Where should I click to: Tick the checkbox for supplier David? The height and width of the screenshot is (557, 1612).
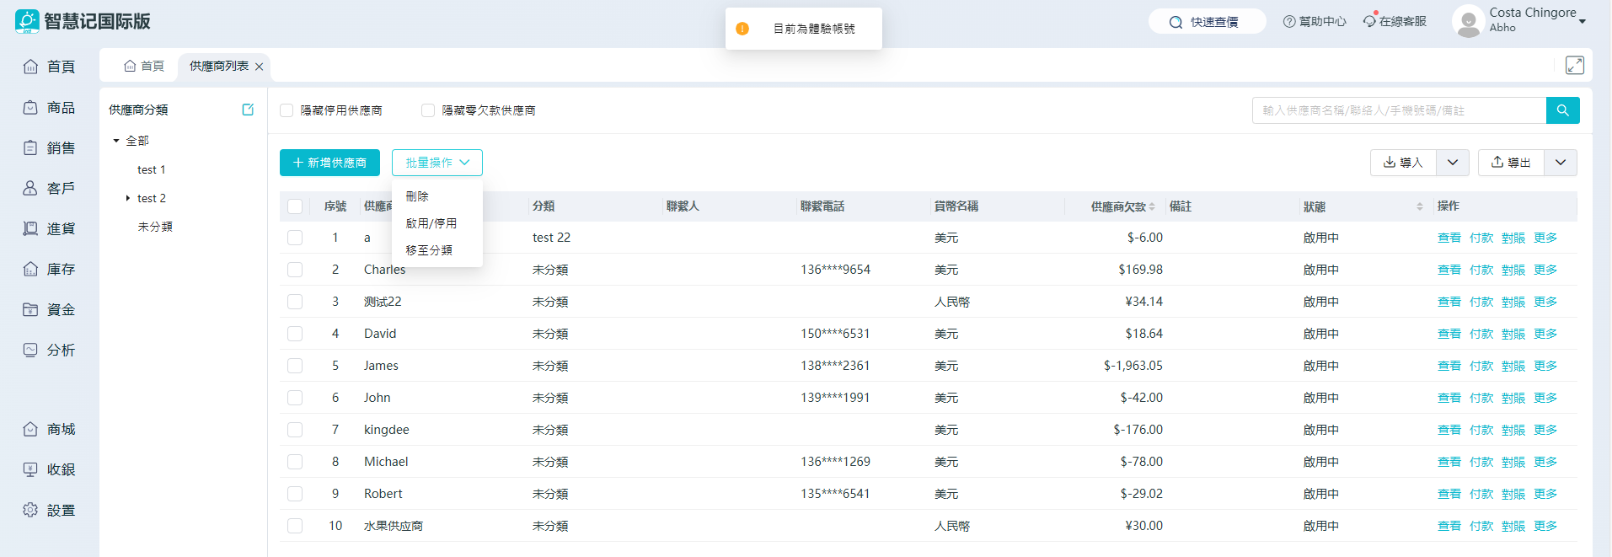pyautogui.click(x=295, y=334)
